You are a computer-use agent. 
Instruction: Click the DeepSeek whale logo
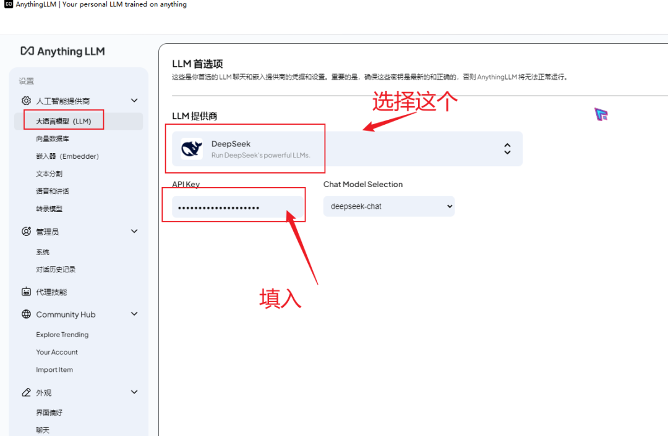[192, 149]
